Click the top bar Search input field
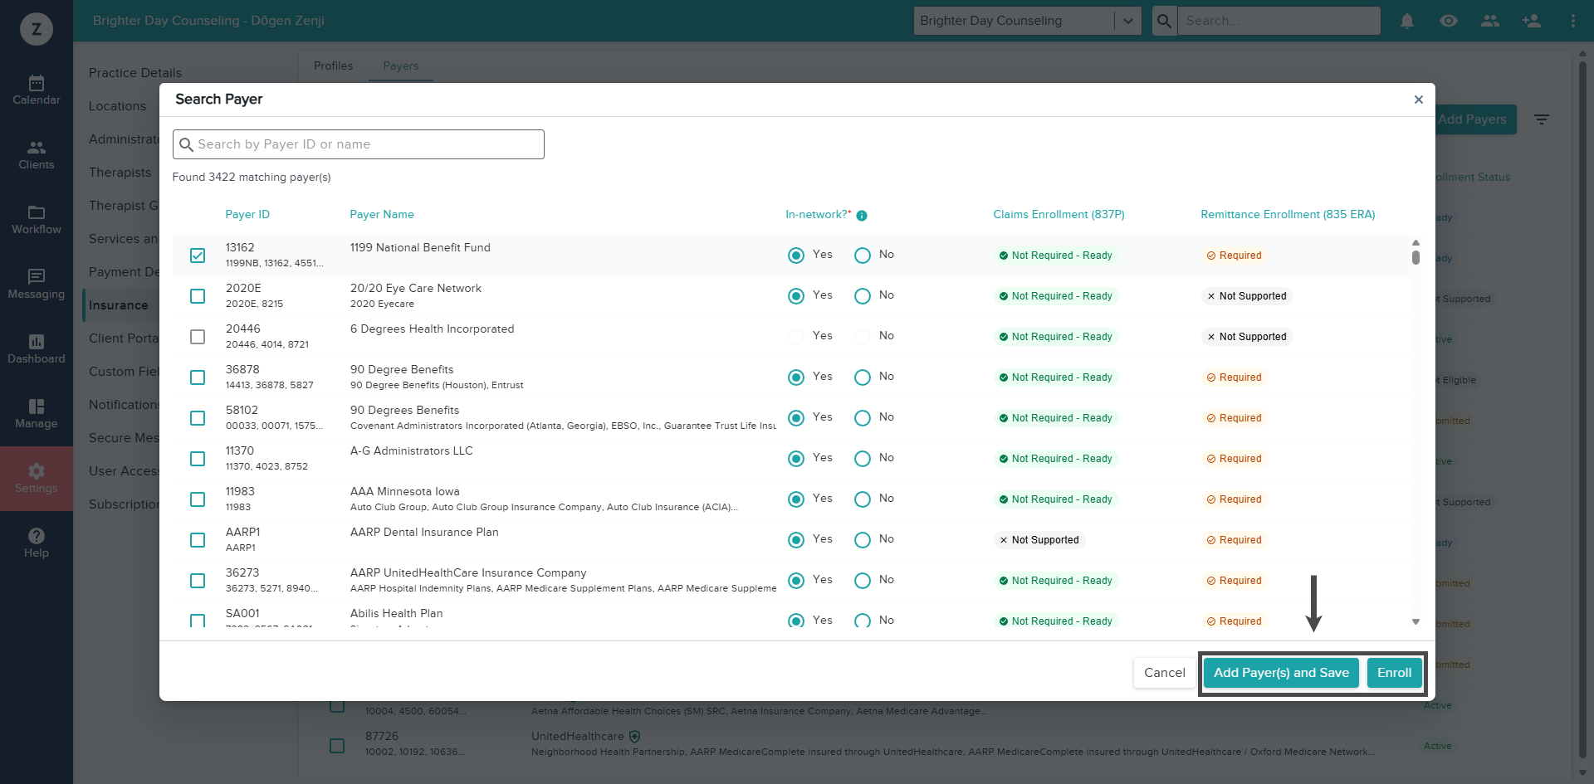The image size is (1594, 784). coord(1281,21)
